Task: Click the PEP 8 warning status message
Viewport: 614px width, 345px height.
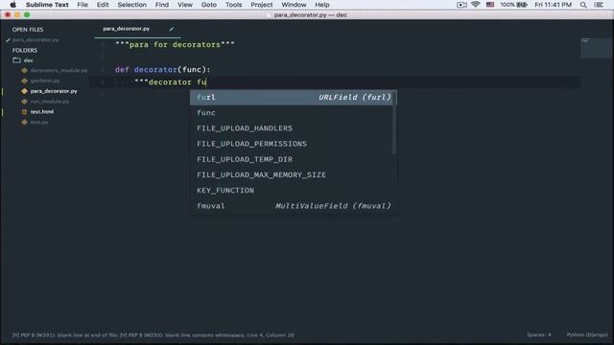Action: point(153,335)
